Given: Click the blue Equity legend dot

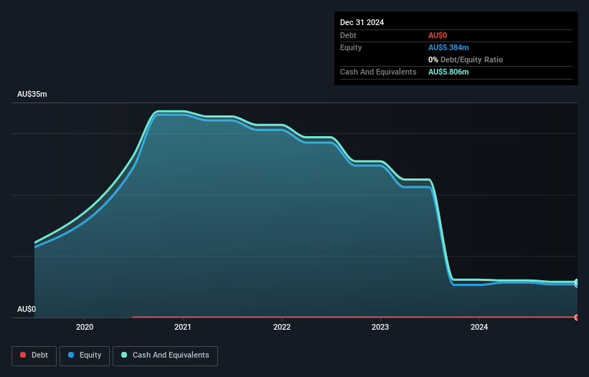Looking at the screenshot, I should point(71,355).
